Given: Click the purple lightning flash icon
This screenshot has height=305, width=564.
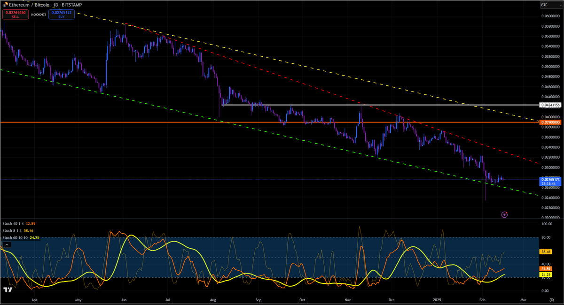Looking at the screenshot, I should 504,214.
